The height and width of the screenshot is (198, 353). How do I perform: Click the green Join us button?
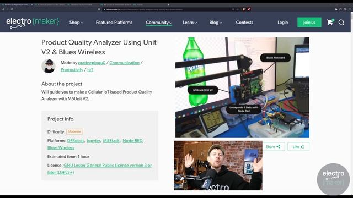click(x=309, y=22)
